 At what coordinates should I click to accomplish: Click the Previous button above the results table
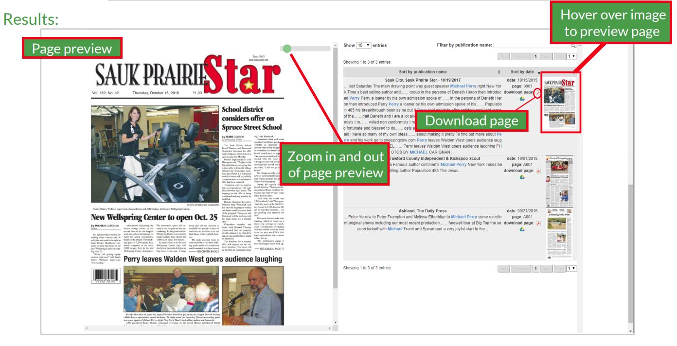(520, 56)
